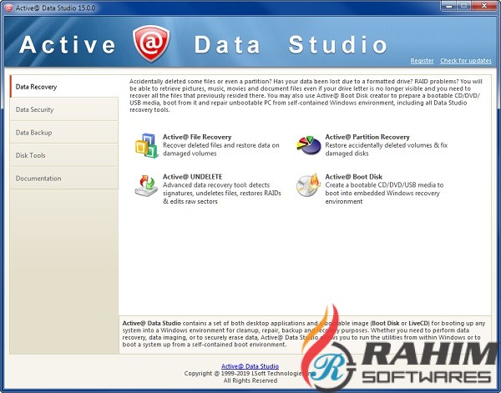Maximize the Data Studio window
This screenshot has width=501, height=393.
(463, 6)
